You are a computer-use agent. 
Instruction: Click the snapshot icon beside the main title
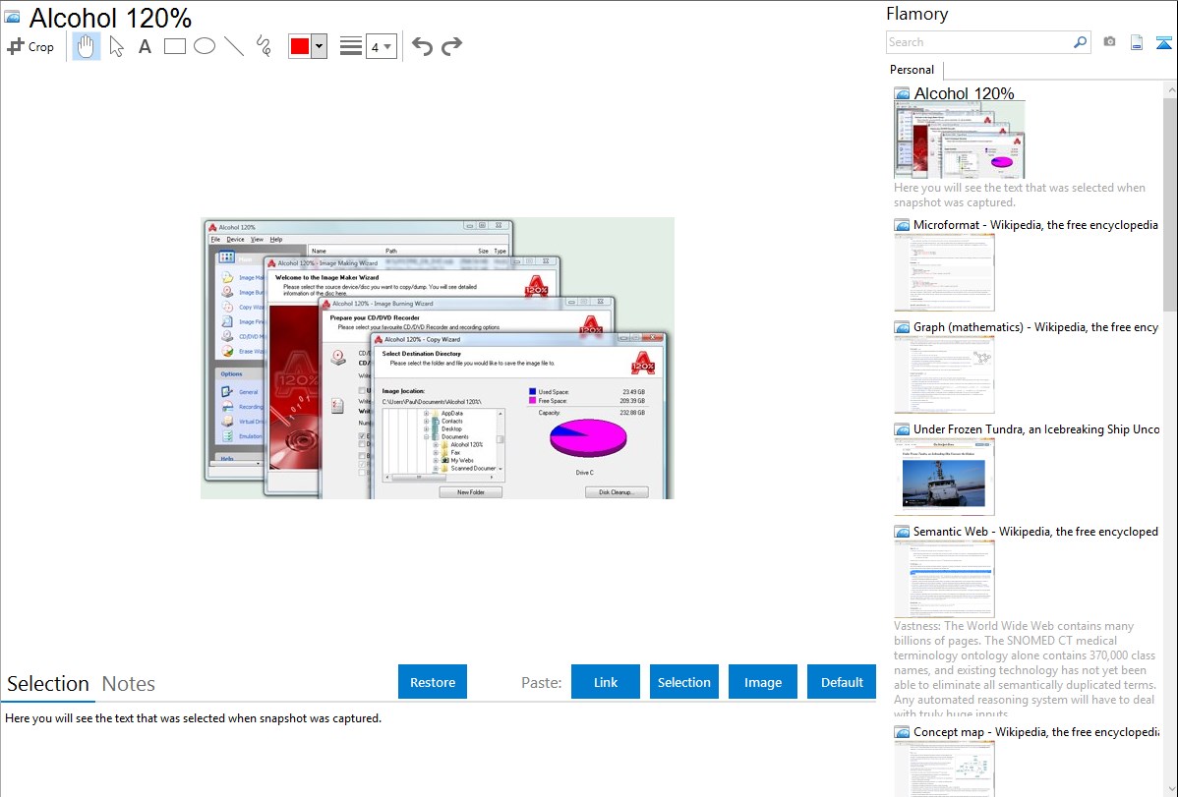tap(12, 17)
